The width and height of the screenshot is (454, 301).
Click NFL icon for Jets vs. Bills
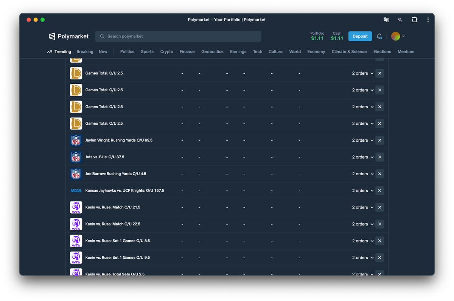[76, 157]
